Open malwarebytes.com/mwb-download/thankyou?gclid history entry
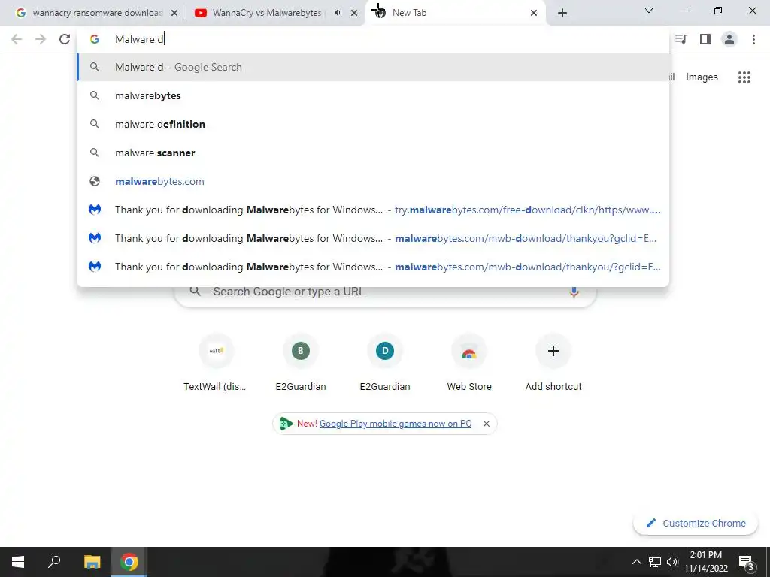This screenshot has height=577, width=770. (373, 238)
